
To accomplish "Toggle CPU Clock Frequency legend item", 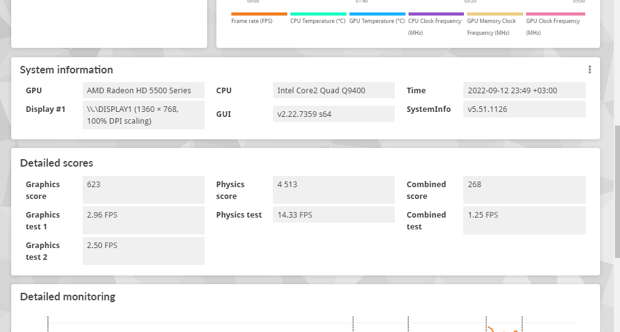I will point(436,24).
